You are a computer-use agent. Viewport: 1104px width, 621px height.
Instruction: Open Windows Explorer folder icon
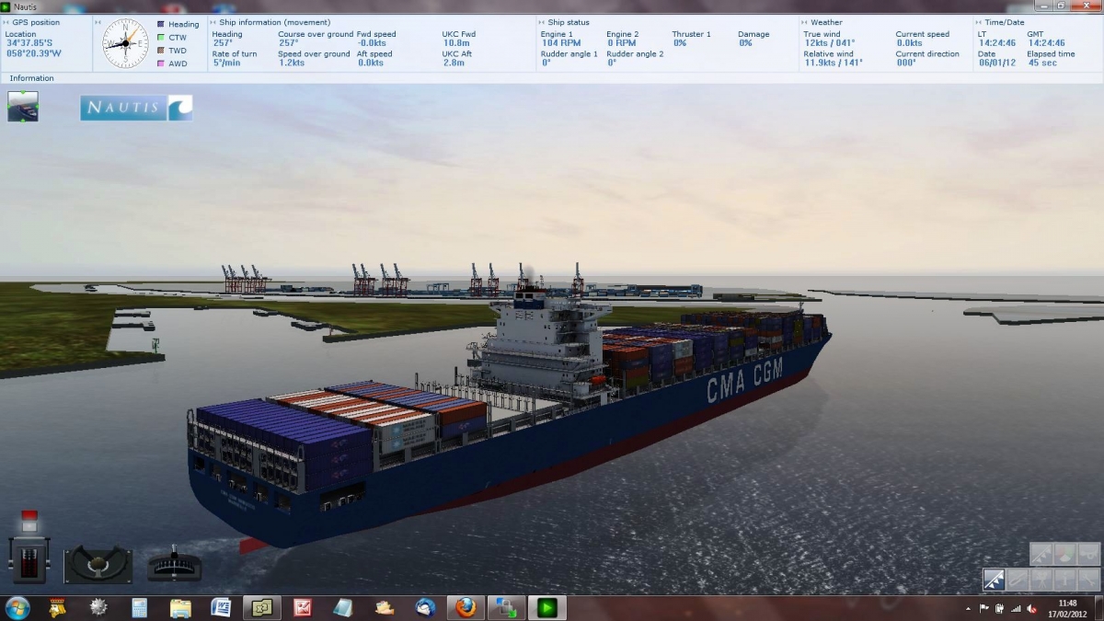180,607
